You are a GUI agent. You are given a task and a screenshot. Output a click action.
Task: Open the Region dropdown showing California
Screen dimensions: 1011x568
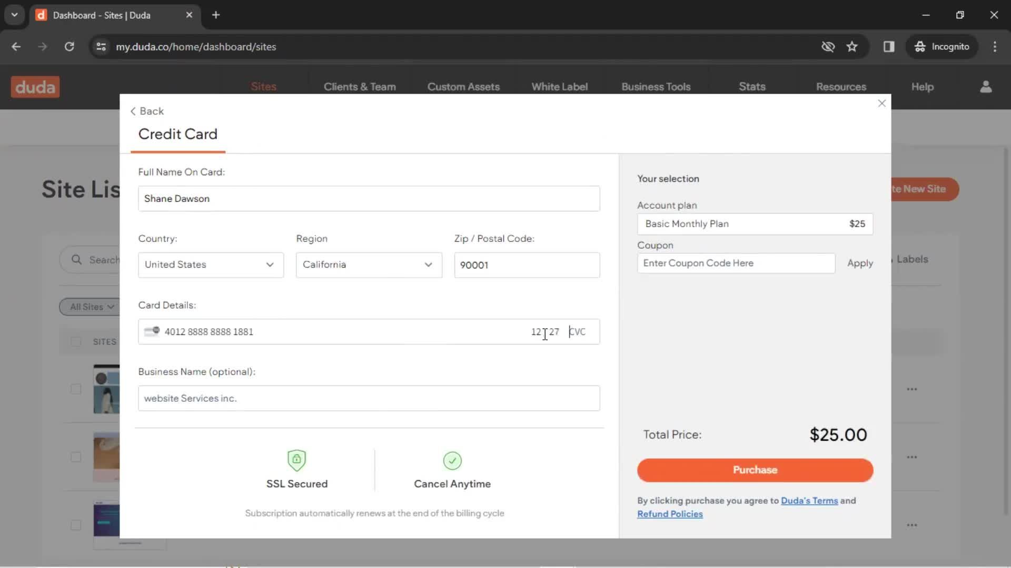pos(369,265)
